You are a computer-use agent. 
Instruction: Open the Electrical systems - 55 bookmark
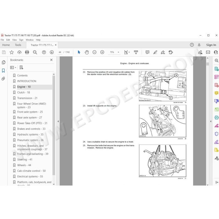(30, 176)
